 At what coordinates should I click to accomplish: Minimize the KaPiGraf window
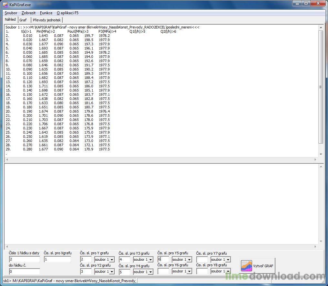[297, 4]
